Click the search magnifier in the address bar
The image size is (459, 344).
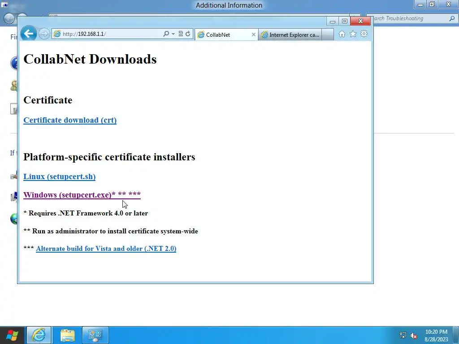pyautogui.click(x=166, y=34)
